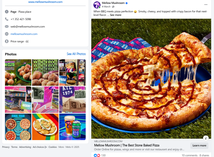
Task: Click the image info icon on pizza photo
Action: [206, 138]
